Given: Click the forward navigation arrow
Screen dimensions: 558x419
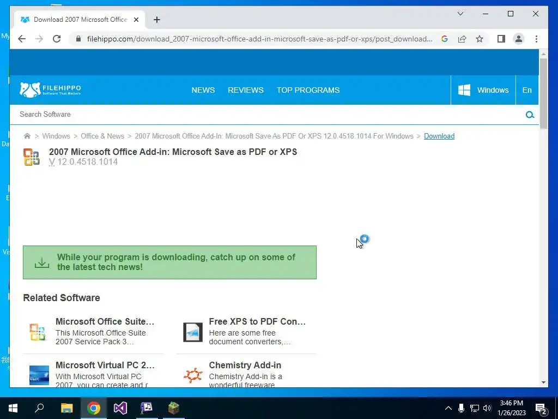Looking at the screenshot, I should point(39,39).
